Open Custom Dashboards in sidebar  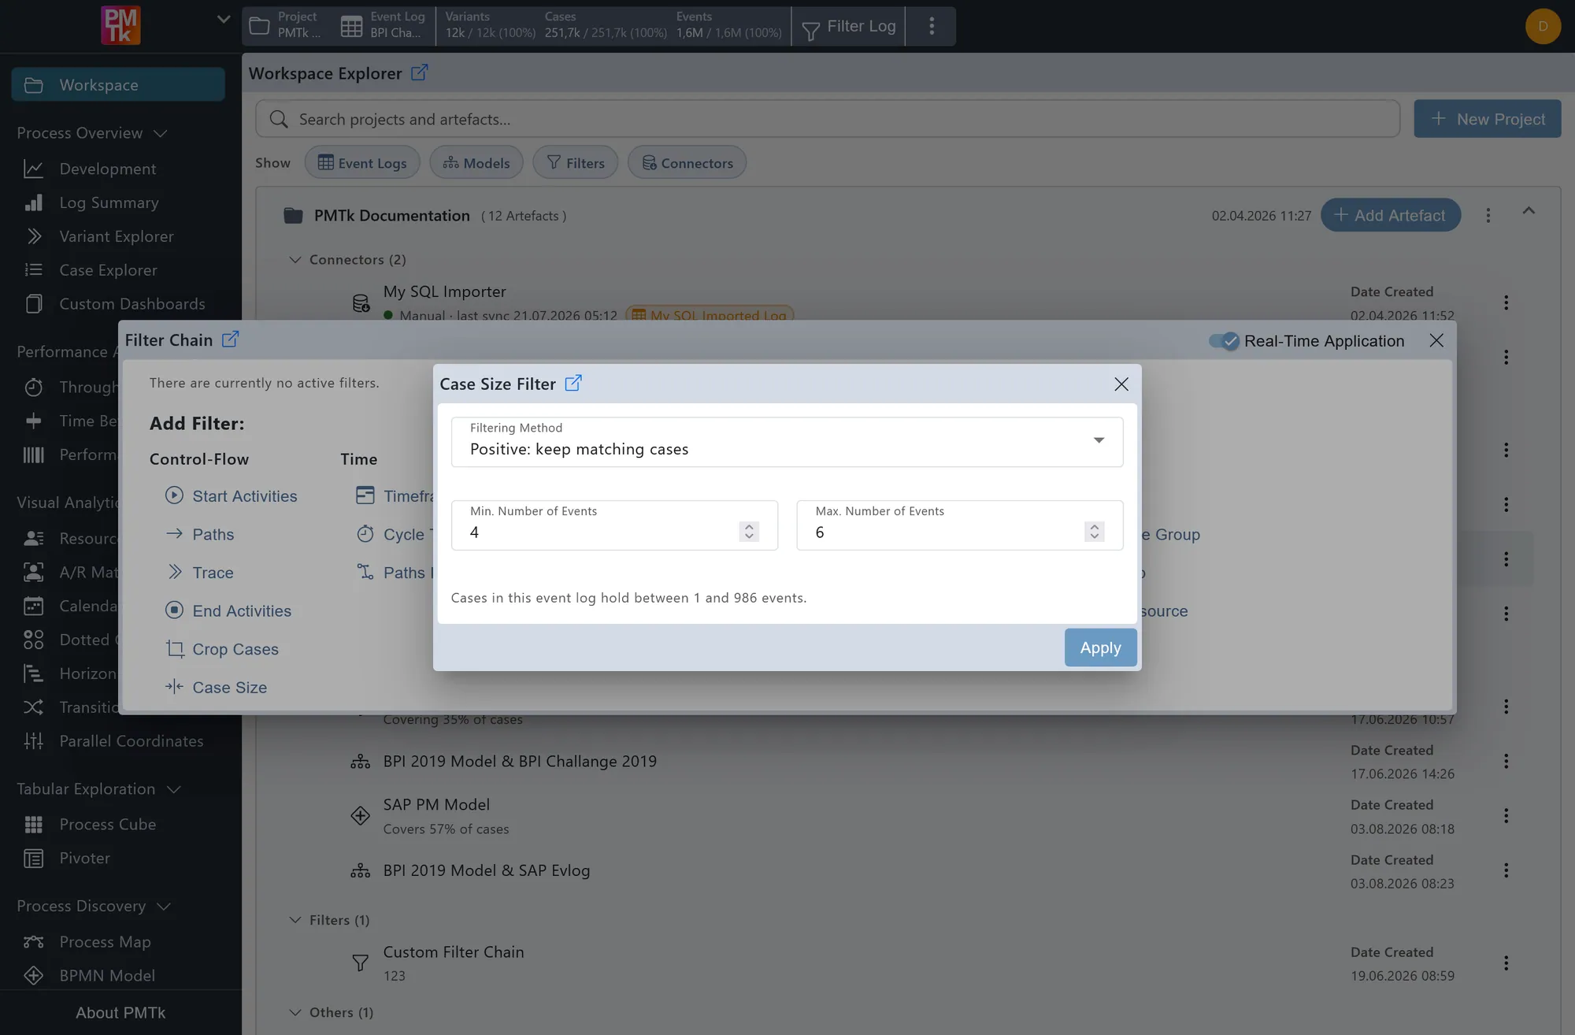132,304
